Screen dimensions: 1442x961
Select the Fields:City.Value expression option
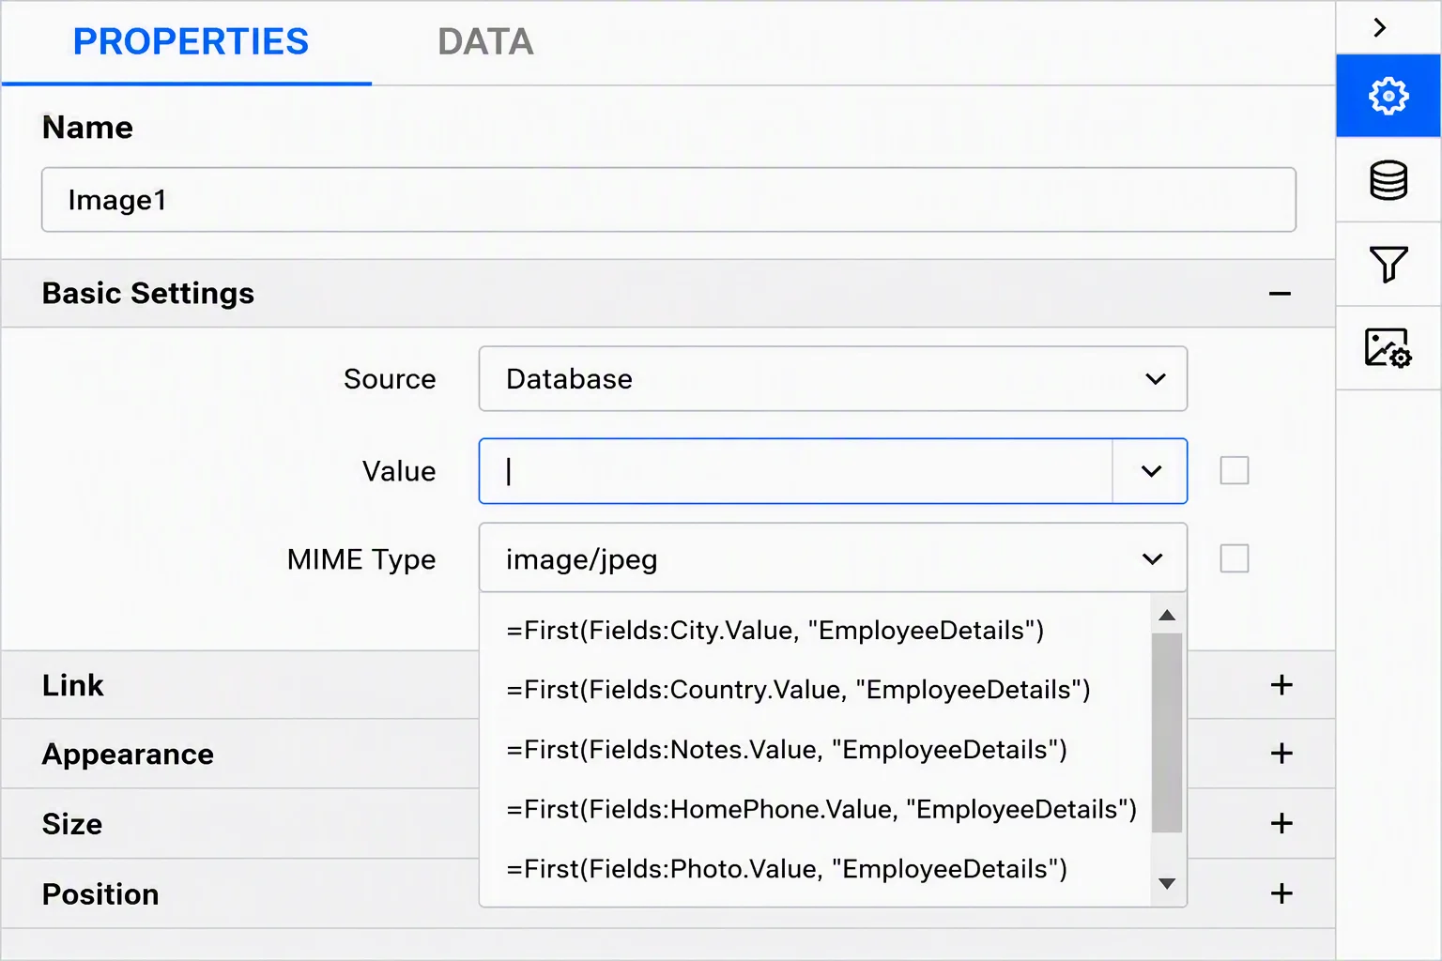point(815,631)
